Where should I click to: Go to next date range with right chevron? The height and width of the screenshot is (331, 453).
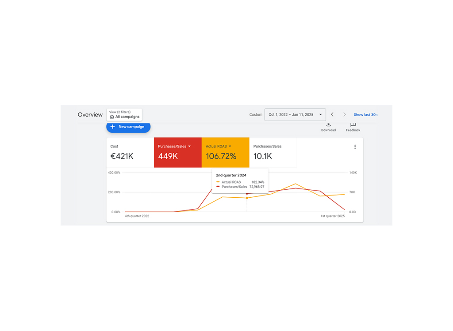[x=344, y=114]
